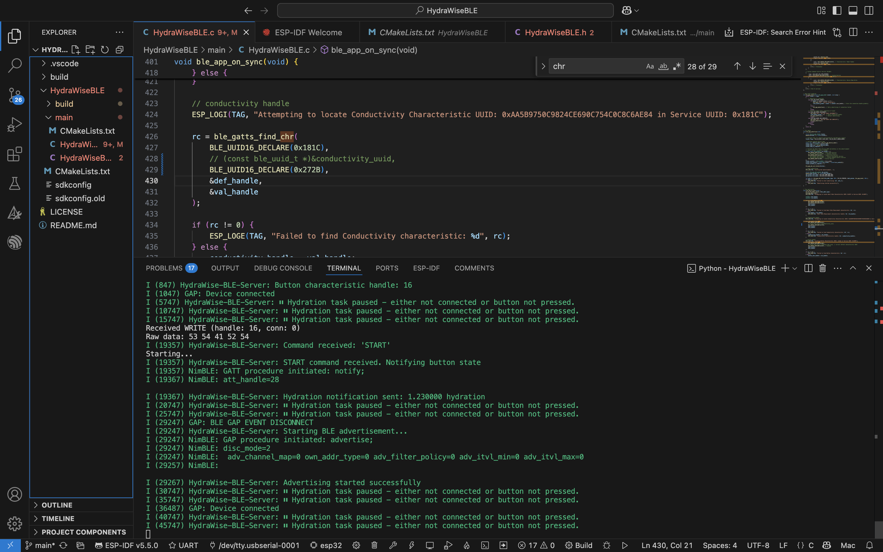Open the Extensions view
Viewport: 883px width, 552px height.
pyautogui.click(x=15, y=154)
